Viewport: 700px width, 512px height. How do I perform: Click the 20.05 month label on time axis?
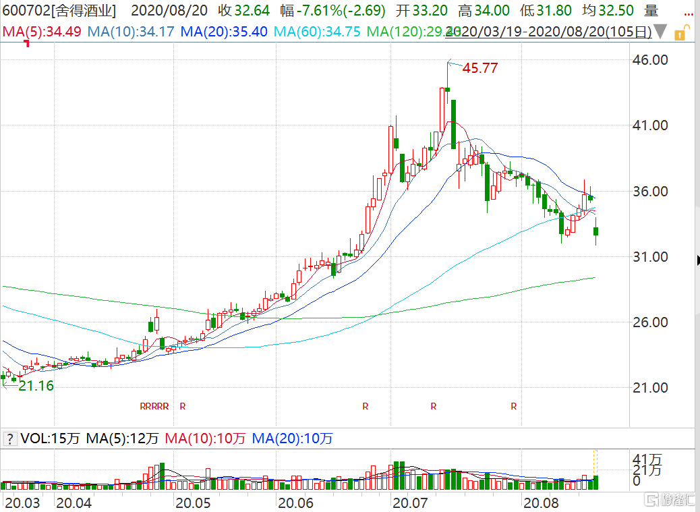click(x=192, y=503)
